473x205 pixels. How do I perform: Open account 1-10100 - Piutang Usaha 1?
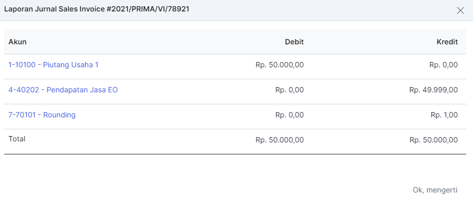click(x=53, y=65)
